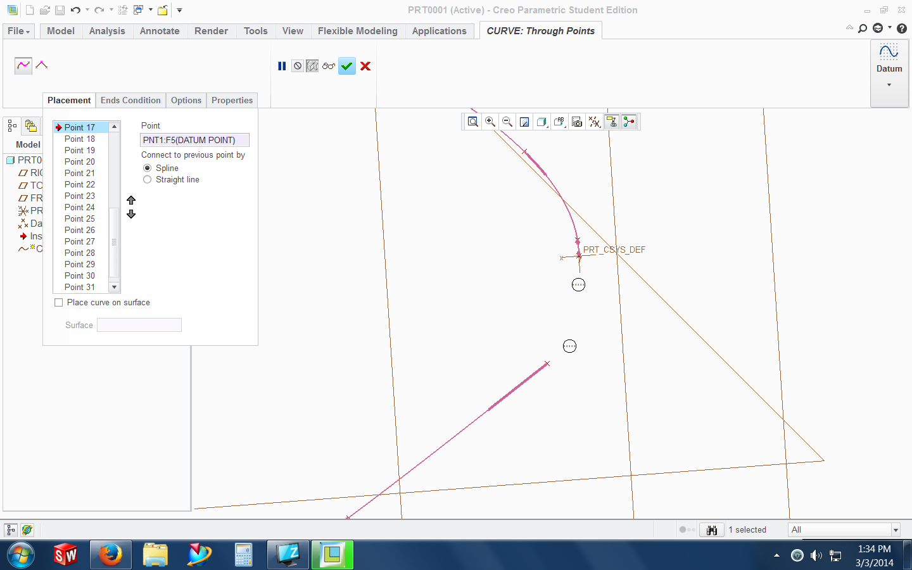The image size is (912, 570).
Task: Open the Saved Views camera icon
Action: click(x=577, y=122)
